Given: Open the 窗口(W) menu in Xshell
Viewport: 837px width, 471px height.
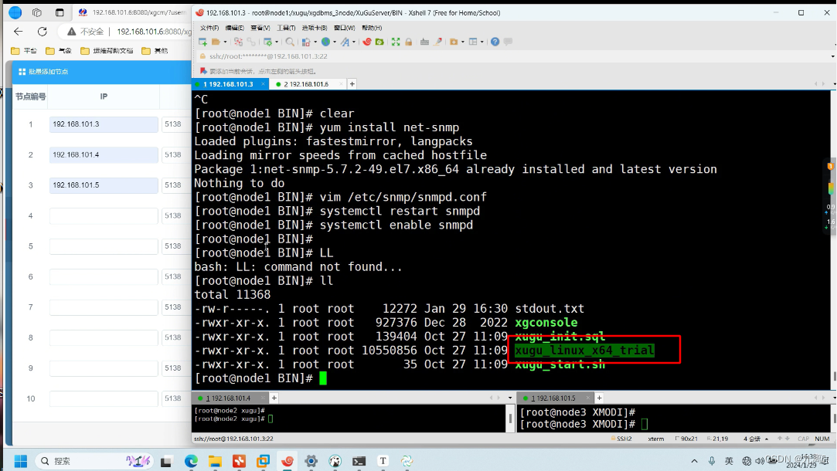Looking at the screenshot, I should 344,28.
